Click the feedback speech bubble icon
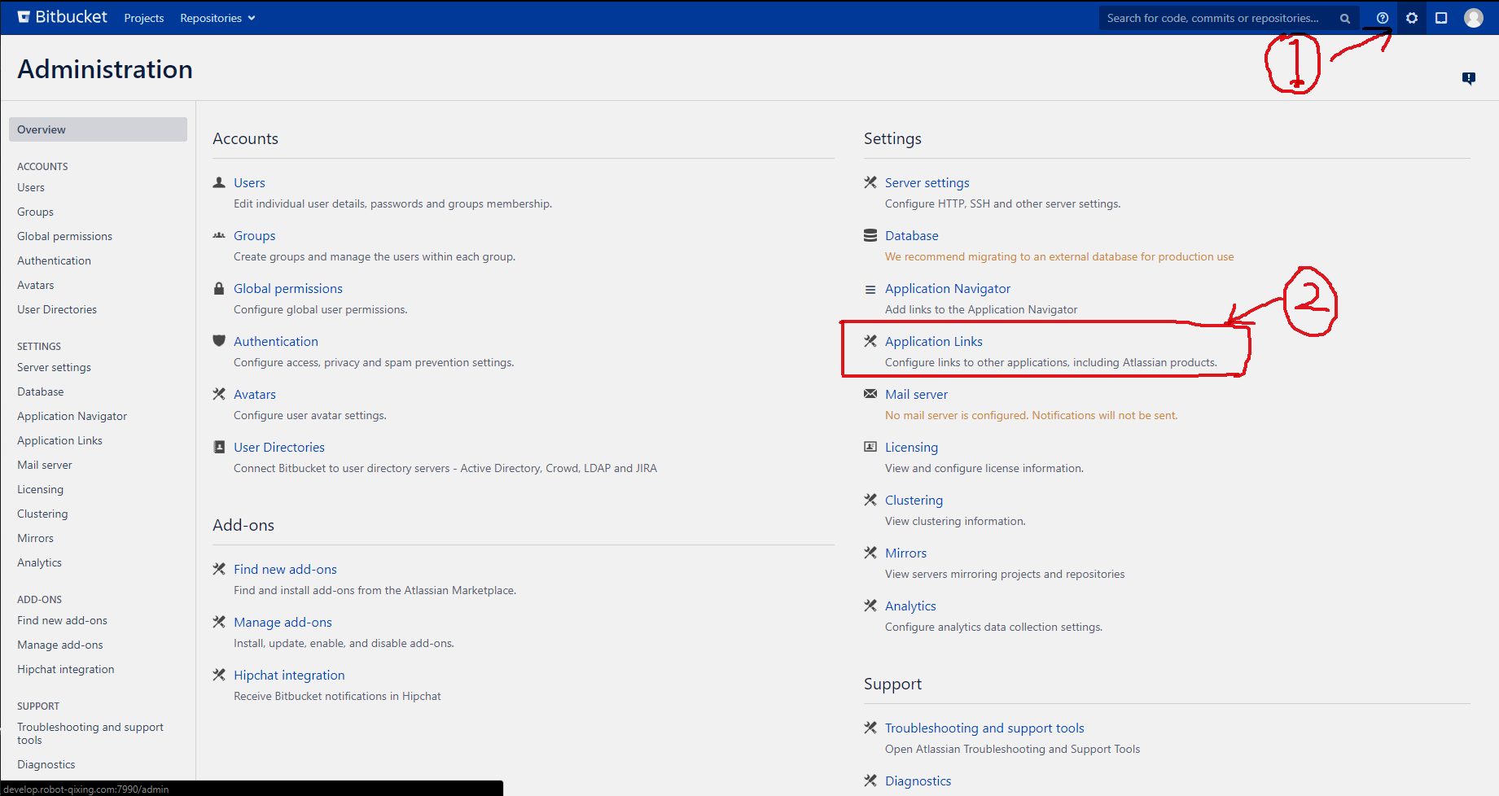1499x796 pixels. click(1469, 79)
